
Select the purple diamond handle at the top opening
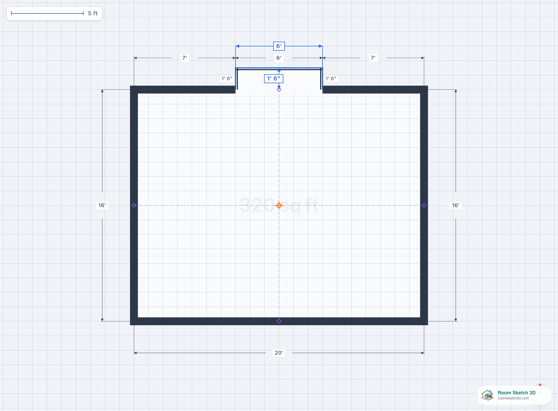[279, 90]
